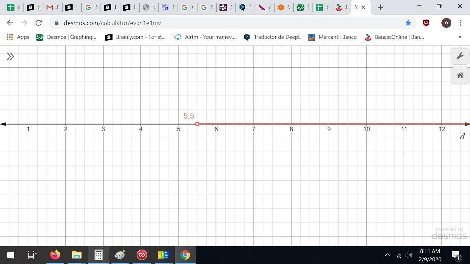Switch to the Banesco tab
470x264 pixels.
342,7
